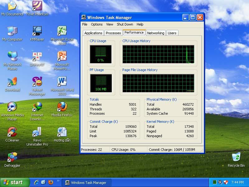Click the Microsoft Excel 2010 shortcut
The image size is (249, 187).
[x=62, y=36]
